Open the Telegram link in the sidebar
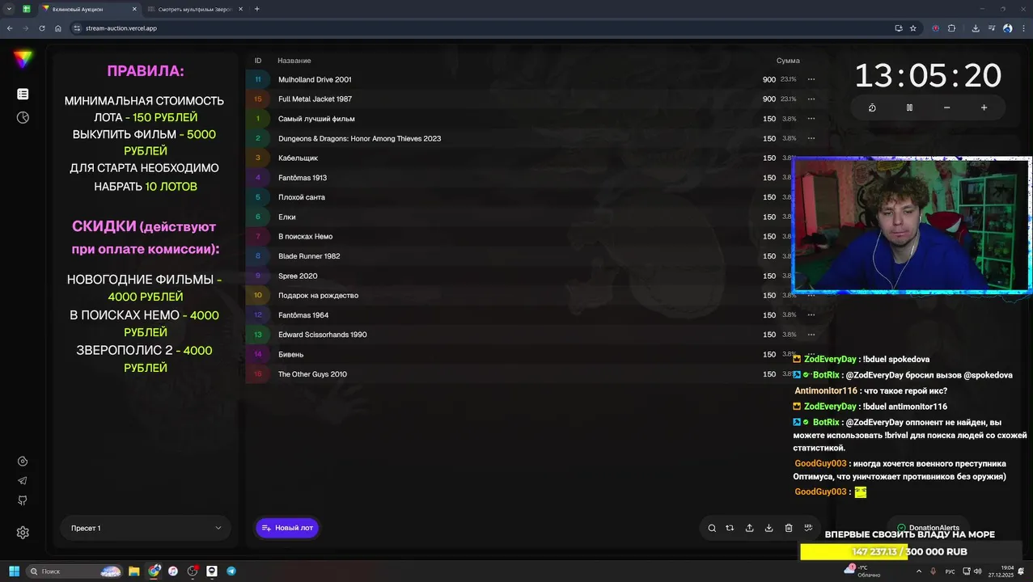The image size is (1033, 582). pyautogui.click(x=23, y=481)
